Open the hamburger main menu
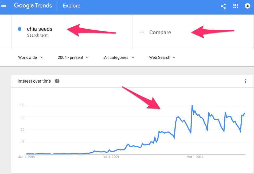 click(3, 6)
